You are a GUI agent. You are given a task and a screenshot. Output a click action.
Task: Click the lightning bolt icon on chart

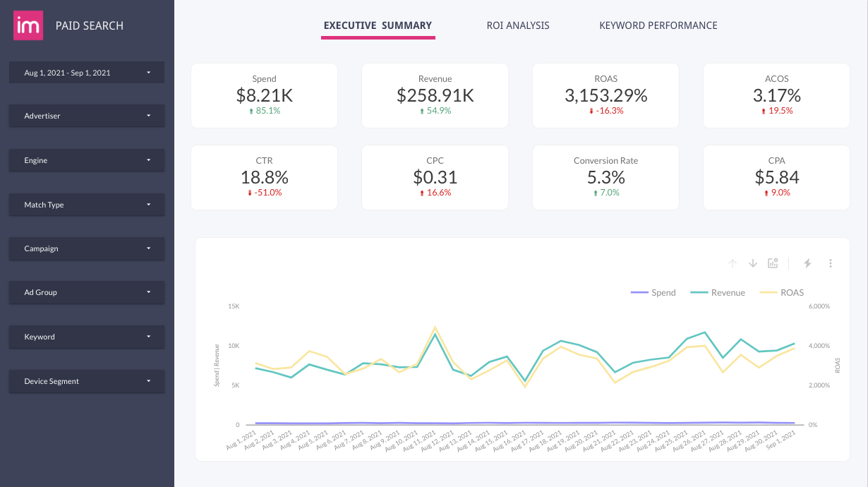click(x=808, y=263)
